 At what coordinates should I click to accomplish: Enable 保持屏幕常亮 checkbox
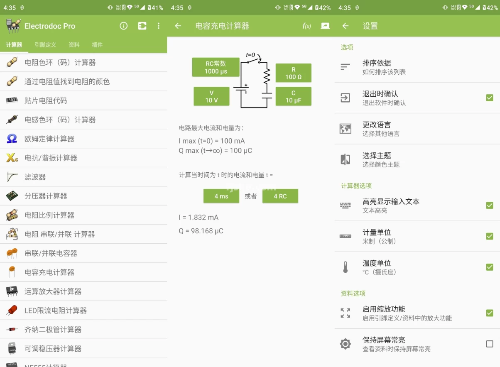tap(489, 344)
